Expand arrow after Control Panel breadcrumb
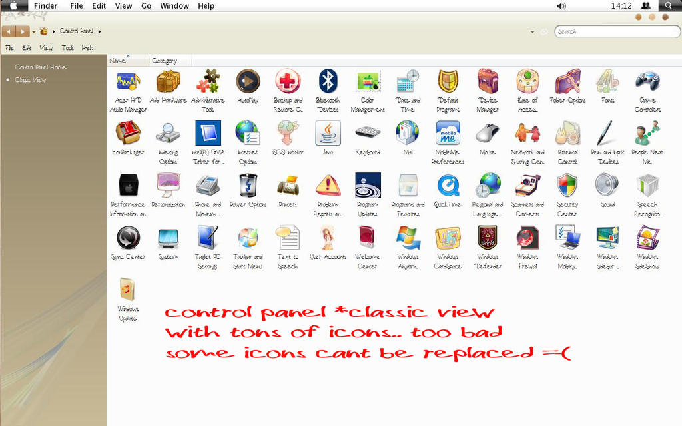Screen dimensions: 682x426 [x=100, y=31]
